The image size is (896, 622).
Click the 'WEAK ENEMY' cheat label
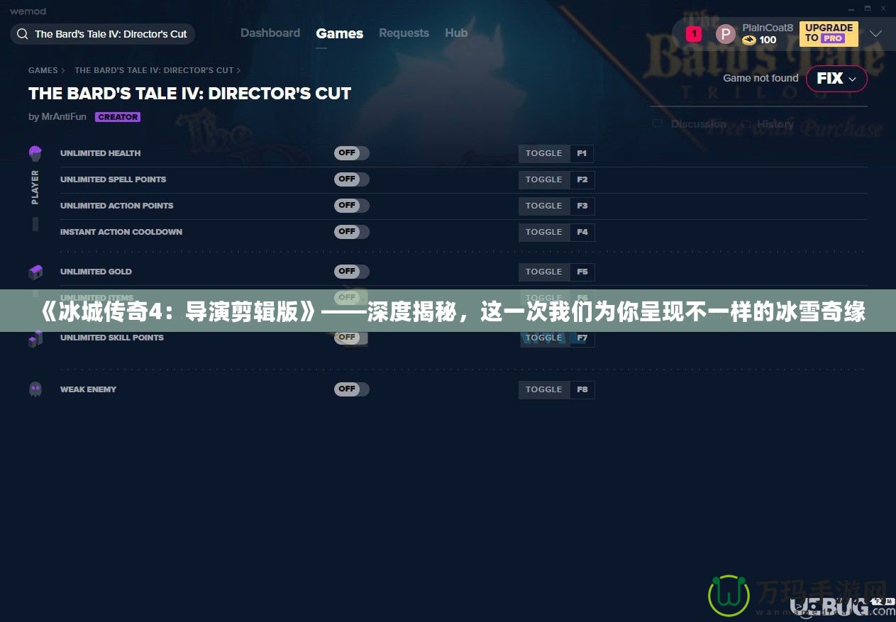pos(88,389)
